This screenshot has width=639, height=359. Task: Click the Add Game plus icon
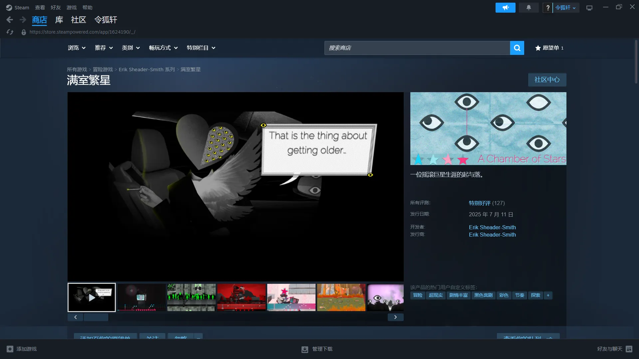click(x=10, y=349)
